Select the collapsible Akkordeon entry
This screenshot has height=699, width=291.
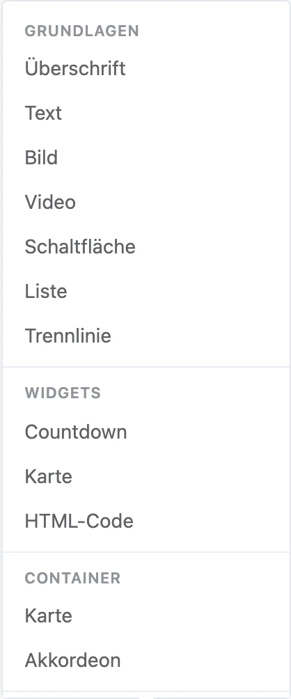point(146,661)
